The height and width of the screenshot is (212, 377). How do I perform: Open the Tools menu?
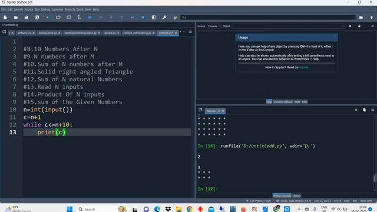pyautogui.click(x=80, y=9)
